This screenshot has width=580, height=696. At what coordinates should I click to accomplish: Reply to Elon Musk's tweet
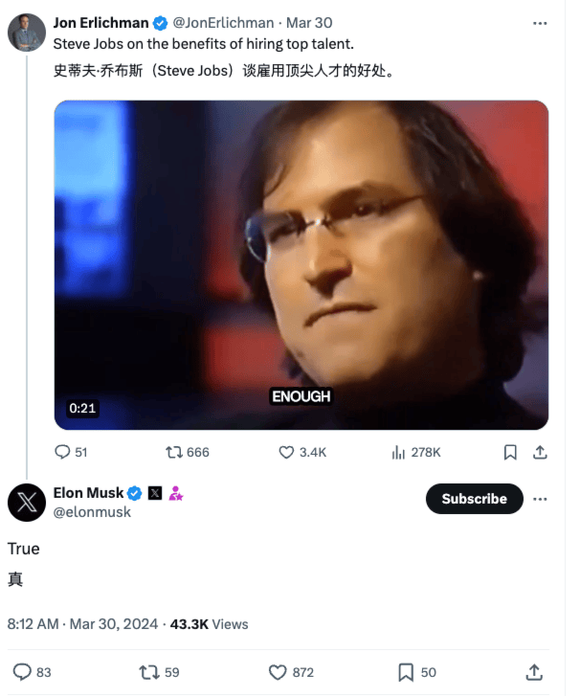pyautogui.click(x=22, y=672)
